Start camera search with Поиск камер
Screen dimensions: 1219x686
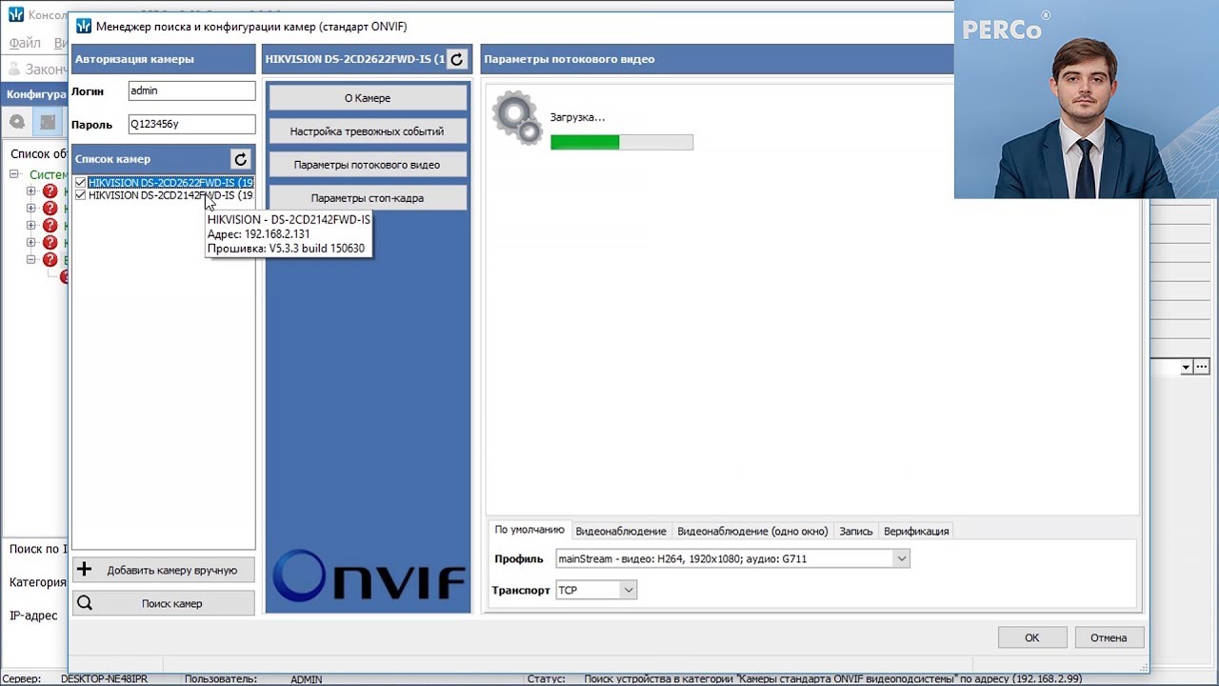tap(164, 603)
